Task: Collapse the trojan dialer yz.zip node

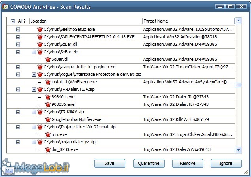Action: (x=34, y=142)
